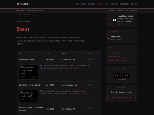The height and width of the screenshot is (115, 154).
Task: Open the Gear inspiration link
Action: [117, 60]
